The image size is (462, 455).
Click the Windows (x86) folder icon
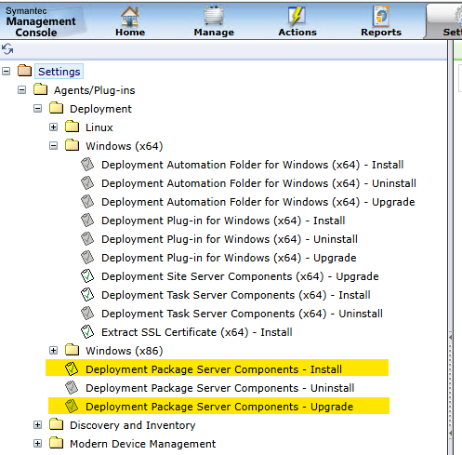click(73, 350)
